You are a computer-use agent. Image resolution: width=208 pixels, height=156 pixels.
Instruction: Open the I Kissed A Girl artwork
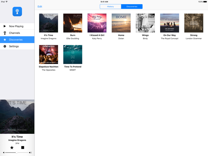[x=97, y=23]
